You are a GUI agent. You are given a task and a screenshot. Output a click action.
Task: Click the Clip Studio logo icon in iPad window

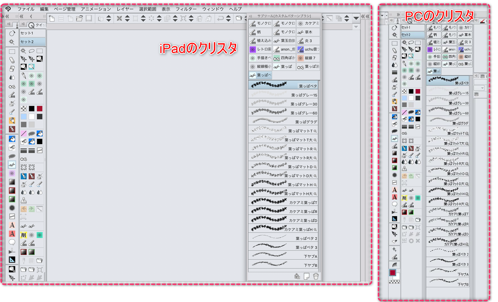8,9
